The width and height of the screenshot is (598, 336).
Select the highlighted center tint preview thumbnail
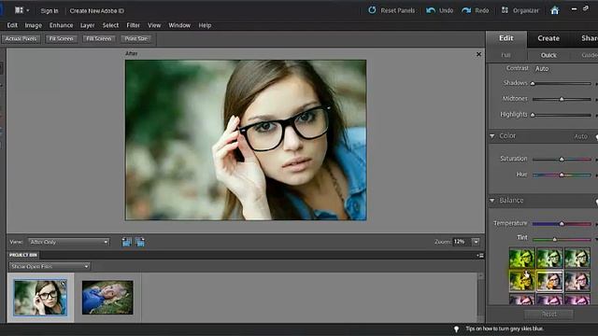[549, 281]
